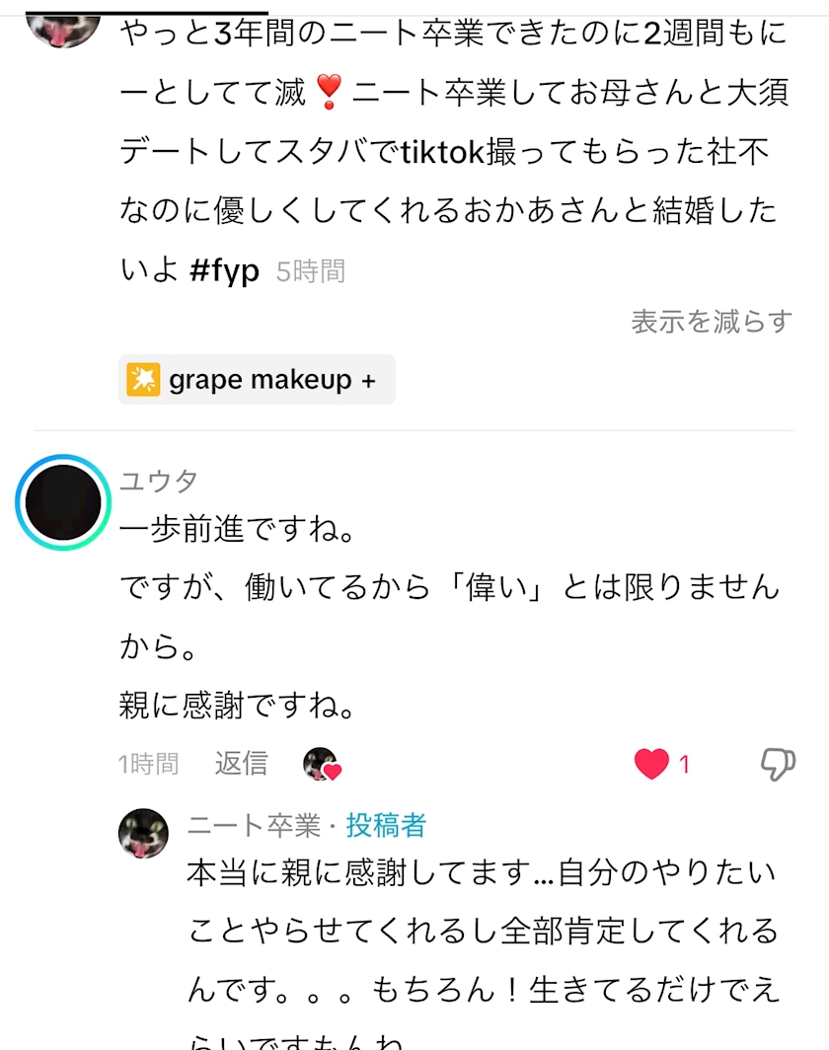The height and width of the screenshot is (1050, 829).
Task: Tap ユウタ's comment text 一歩前進ですね
Action: tap(237, 532)
